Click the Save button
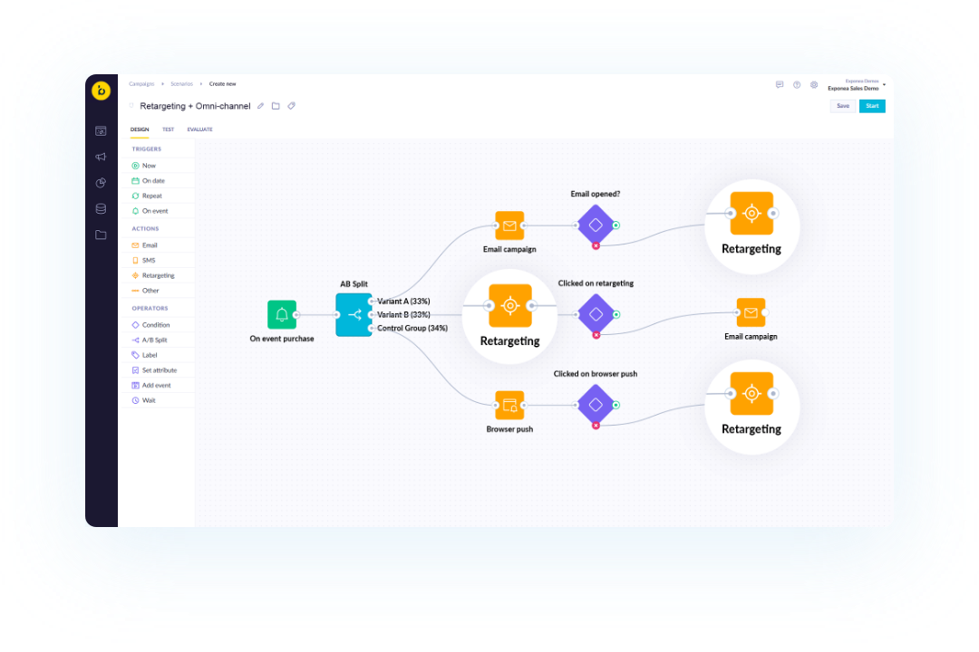 tap(843, 106)
